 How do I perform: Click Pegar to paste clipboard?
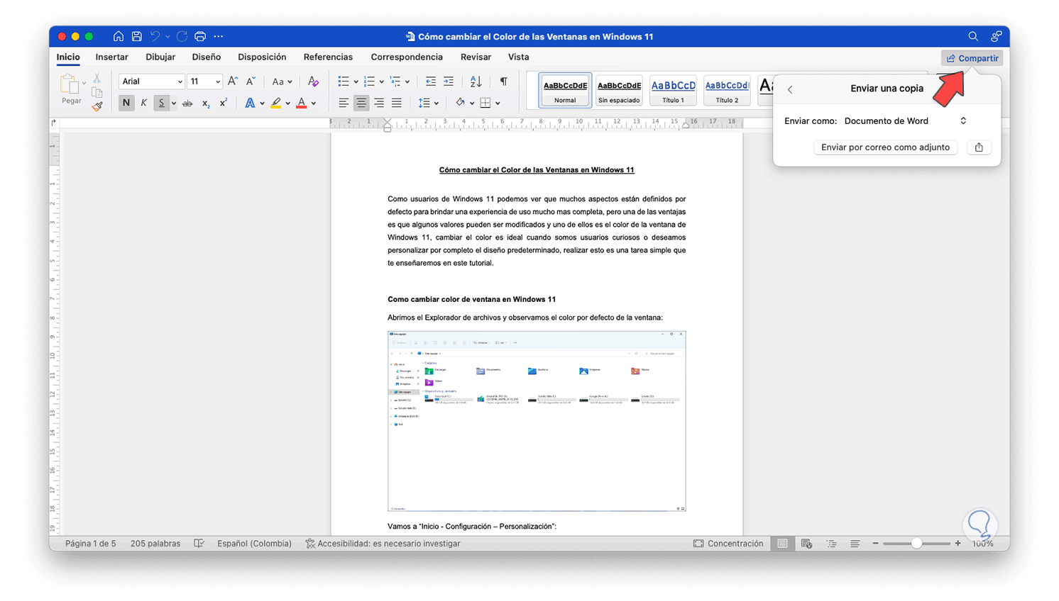point(71,90)
